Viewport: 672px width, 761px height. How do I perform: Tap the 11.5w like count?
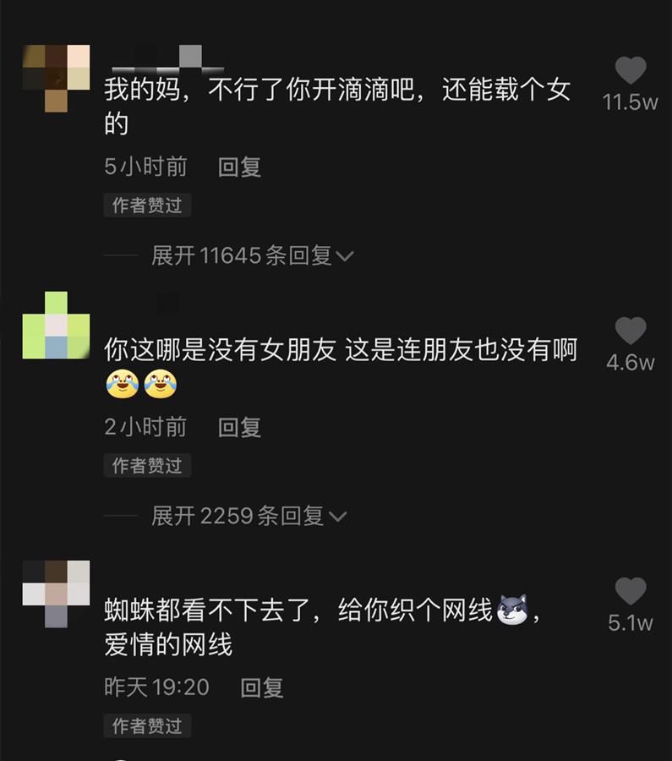631,102
